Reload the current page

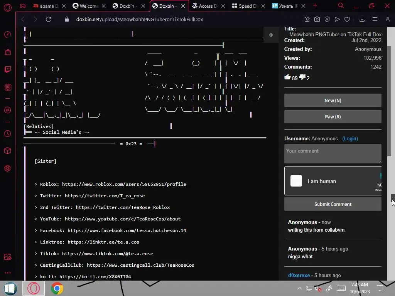48,19
